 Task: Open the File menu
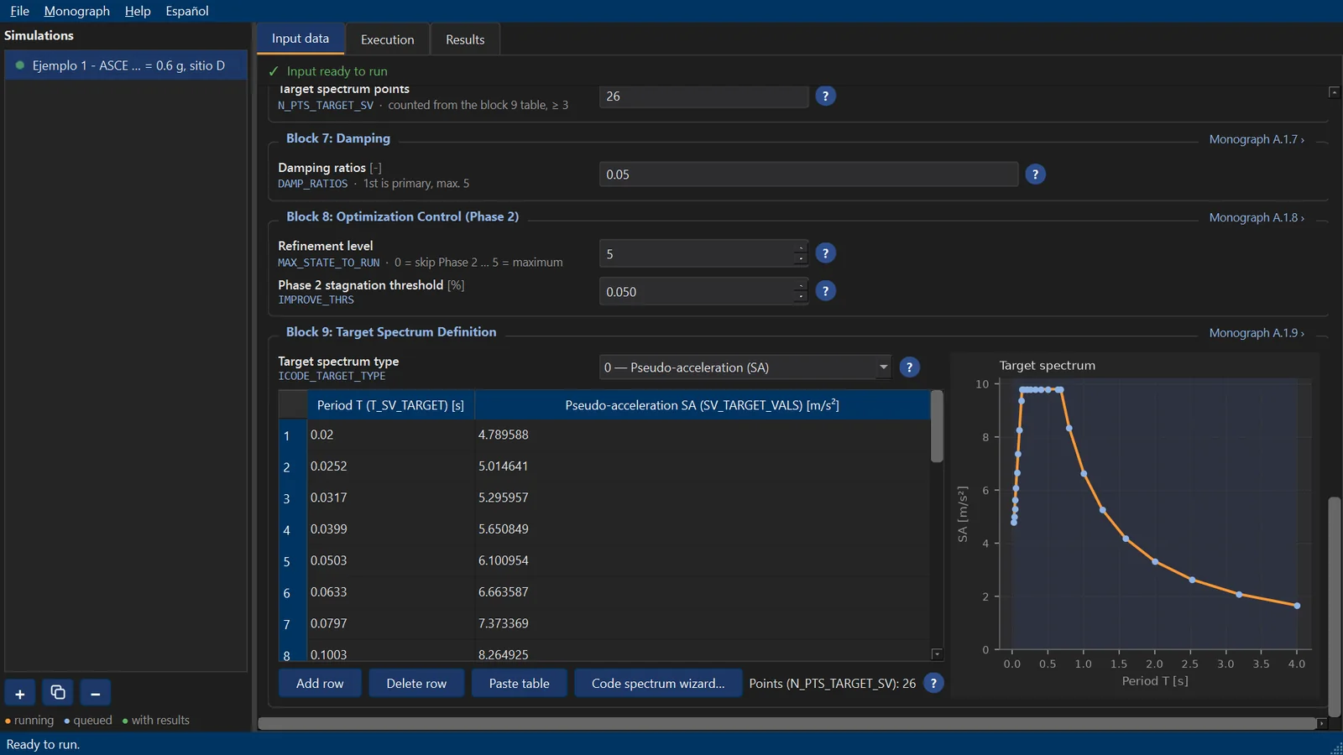point(19,11)
